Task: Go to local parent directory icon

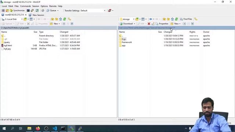Action: point(53,19)
